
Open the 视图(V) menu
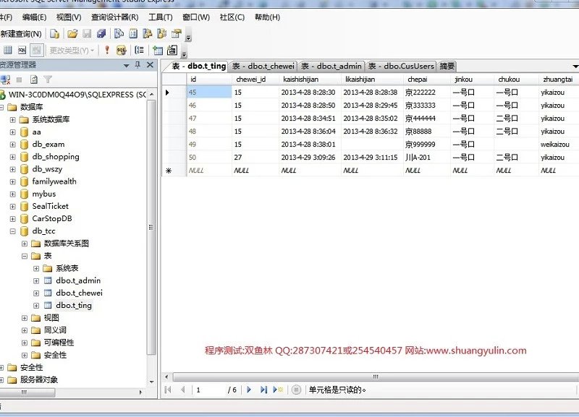pyautogui.click(x=69, y=17)
